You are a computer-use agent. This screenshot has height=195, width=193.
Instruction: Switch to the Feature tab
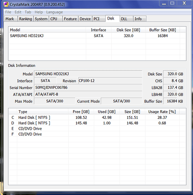(70, 19)
